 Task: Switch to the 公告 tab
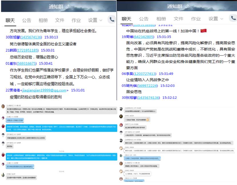(x=27, y=20)
